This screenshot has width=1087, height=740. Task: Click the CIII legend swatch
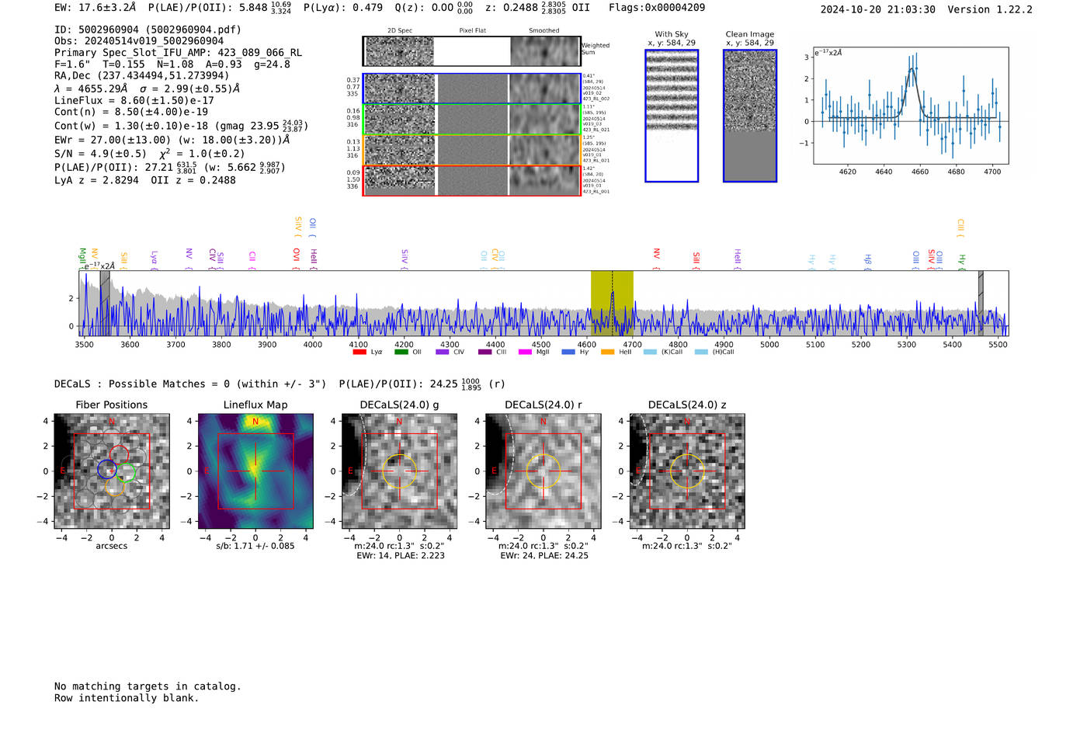pyautogui.click(x=484, y=352)
